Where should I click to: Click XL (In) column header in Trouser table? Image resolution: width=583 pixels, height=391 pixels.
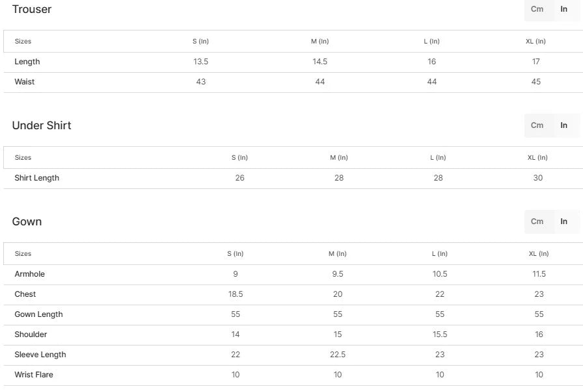coord(536,42)
